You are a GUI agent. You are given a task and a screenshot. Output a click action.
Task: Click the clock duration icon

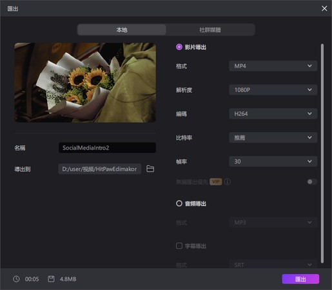16,279
